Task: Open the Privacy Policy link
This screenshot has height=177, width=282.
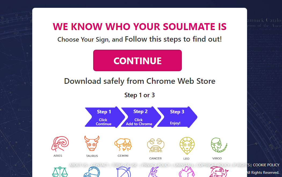Action: point(156,165)
